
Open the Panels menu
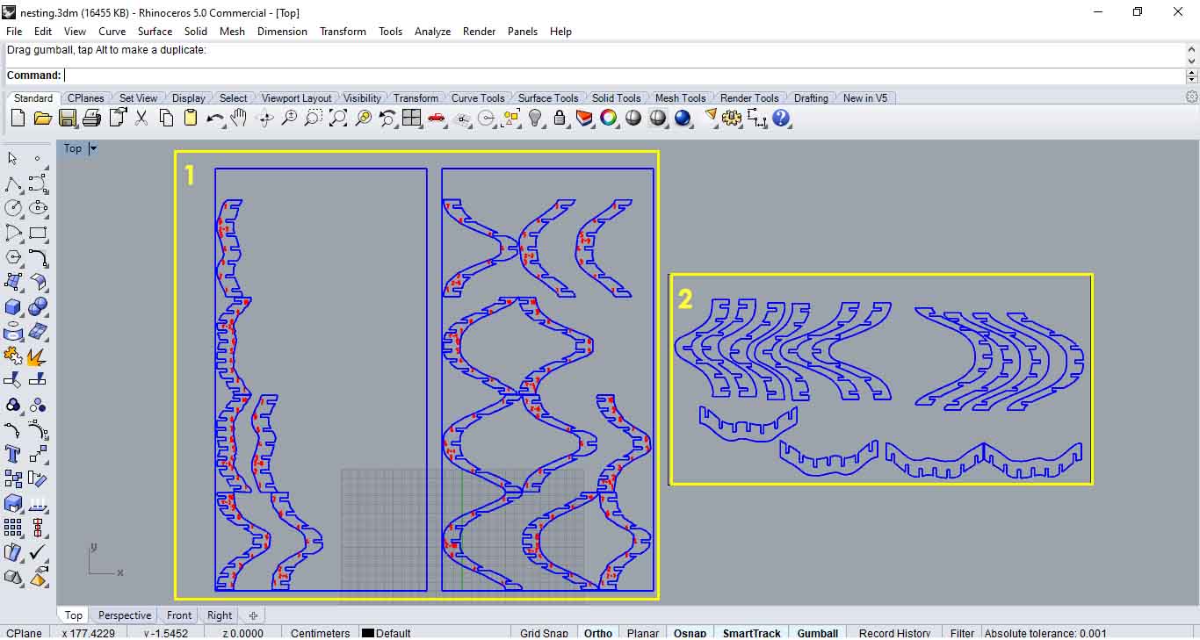pos(523,31)
